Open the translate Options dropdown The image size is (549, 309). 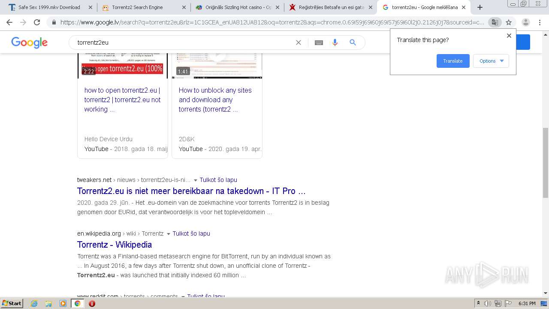[x=491, y=61]
